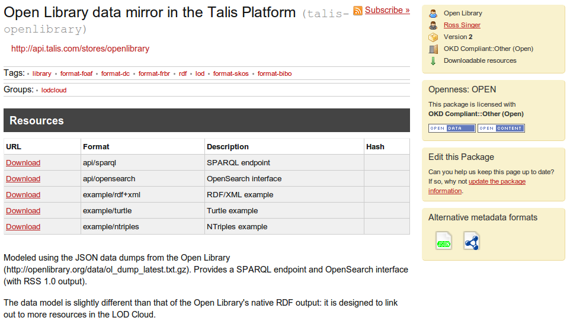
Task: Click the Open Data badge
Action: (x=452, y=129)
